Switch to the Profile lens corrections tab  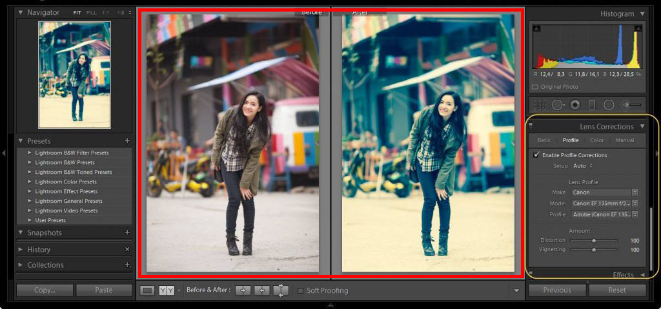tap(571, 140)
